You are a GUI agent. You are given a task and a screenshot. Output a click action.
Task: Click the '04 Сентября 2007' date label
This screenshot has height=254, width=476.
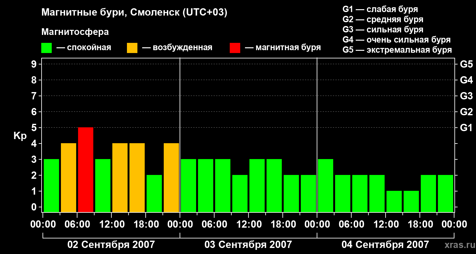pyautogui.click(x=385, y=244)
